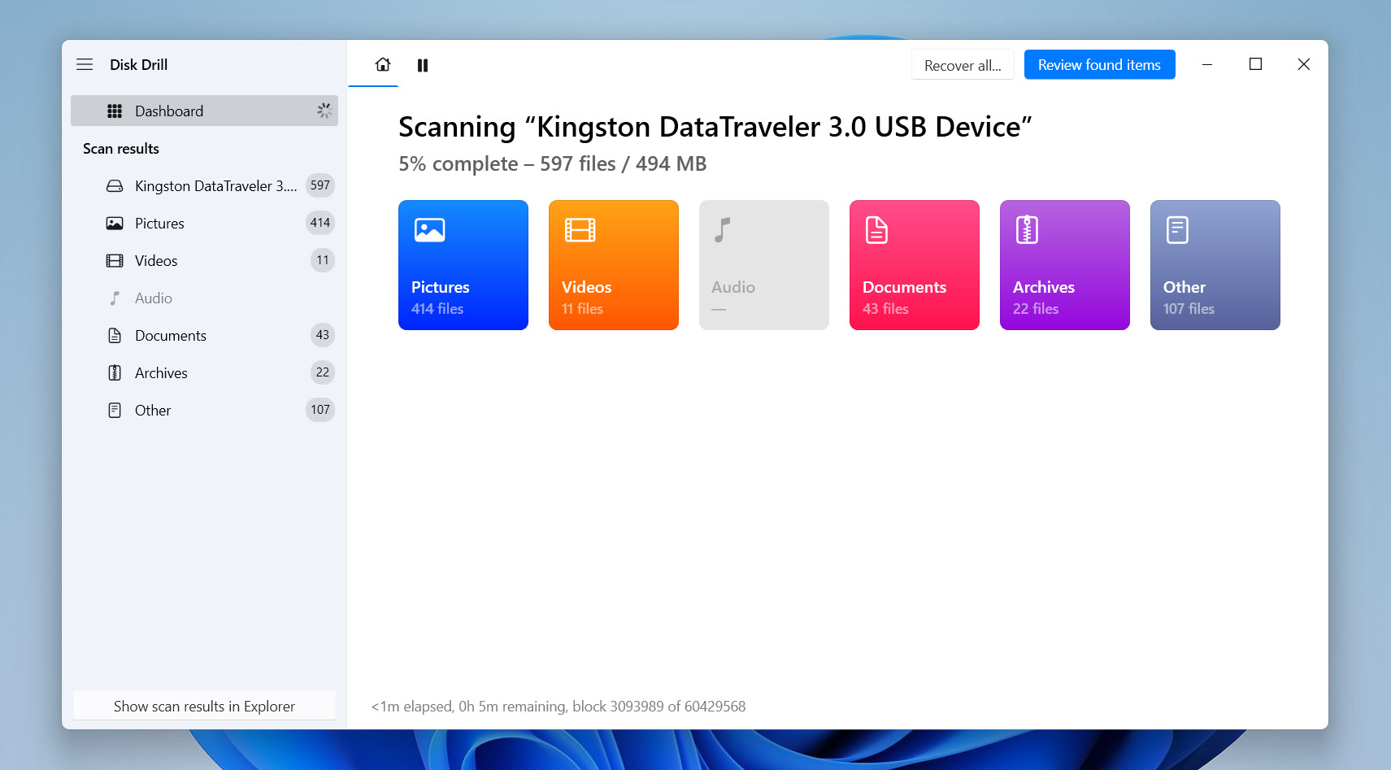Click the music note icon in sidebar
The height and width of the screenshot is (770, 1391).
coord(115,298)
